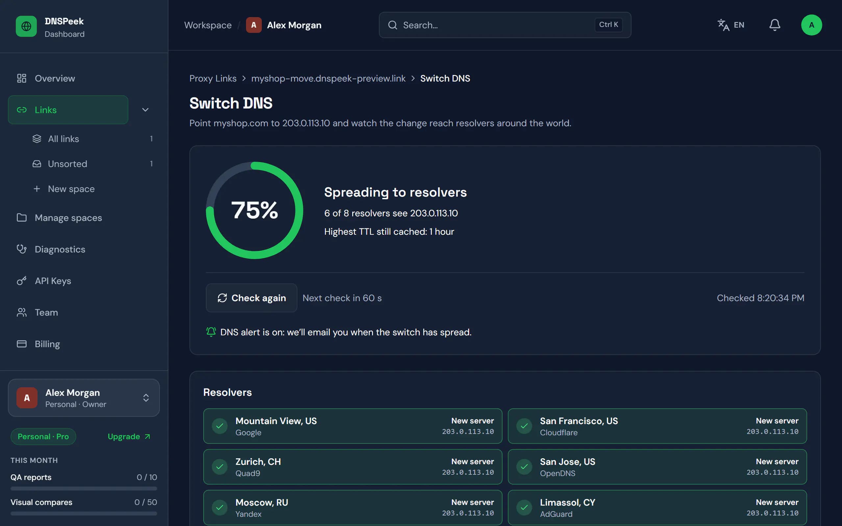Click 'Spreading to resolvers' heading
The height and width of the screenshot is (526, 842).
click(395, 192)
